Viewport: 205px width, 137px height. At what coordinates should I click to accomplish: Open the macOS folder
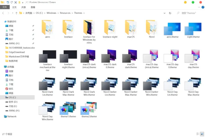coord(131,29)
